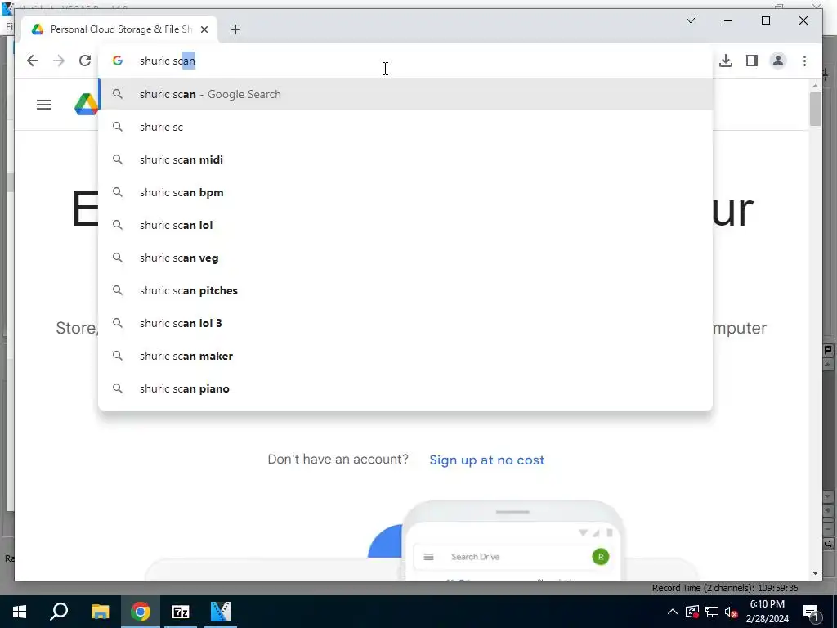This screenshot has width=837, height=628.
Task: Click the taskbar clock showing 6:10 PM
Action: [767, 612]
